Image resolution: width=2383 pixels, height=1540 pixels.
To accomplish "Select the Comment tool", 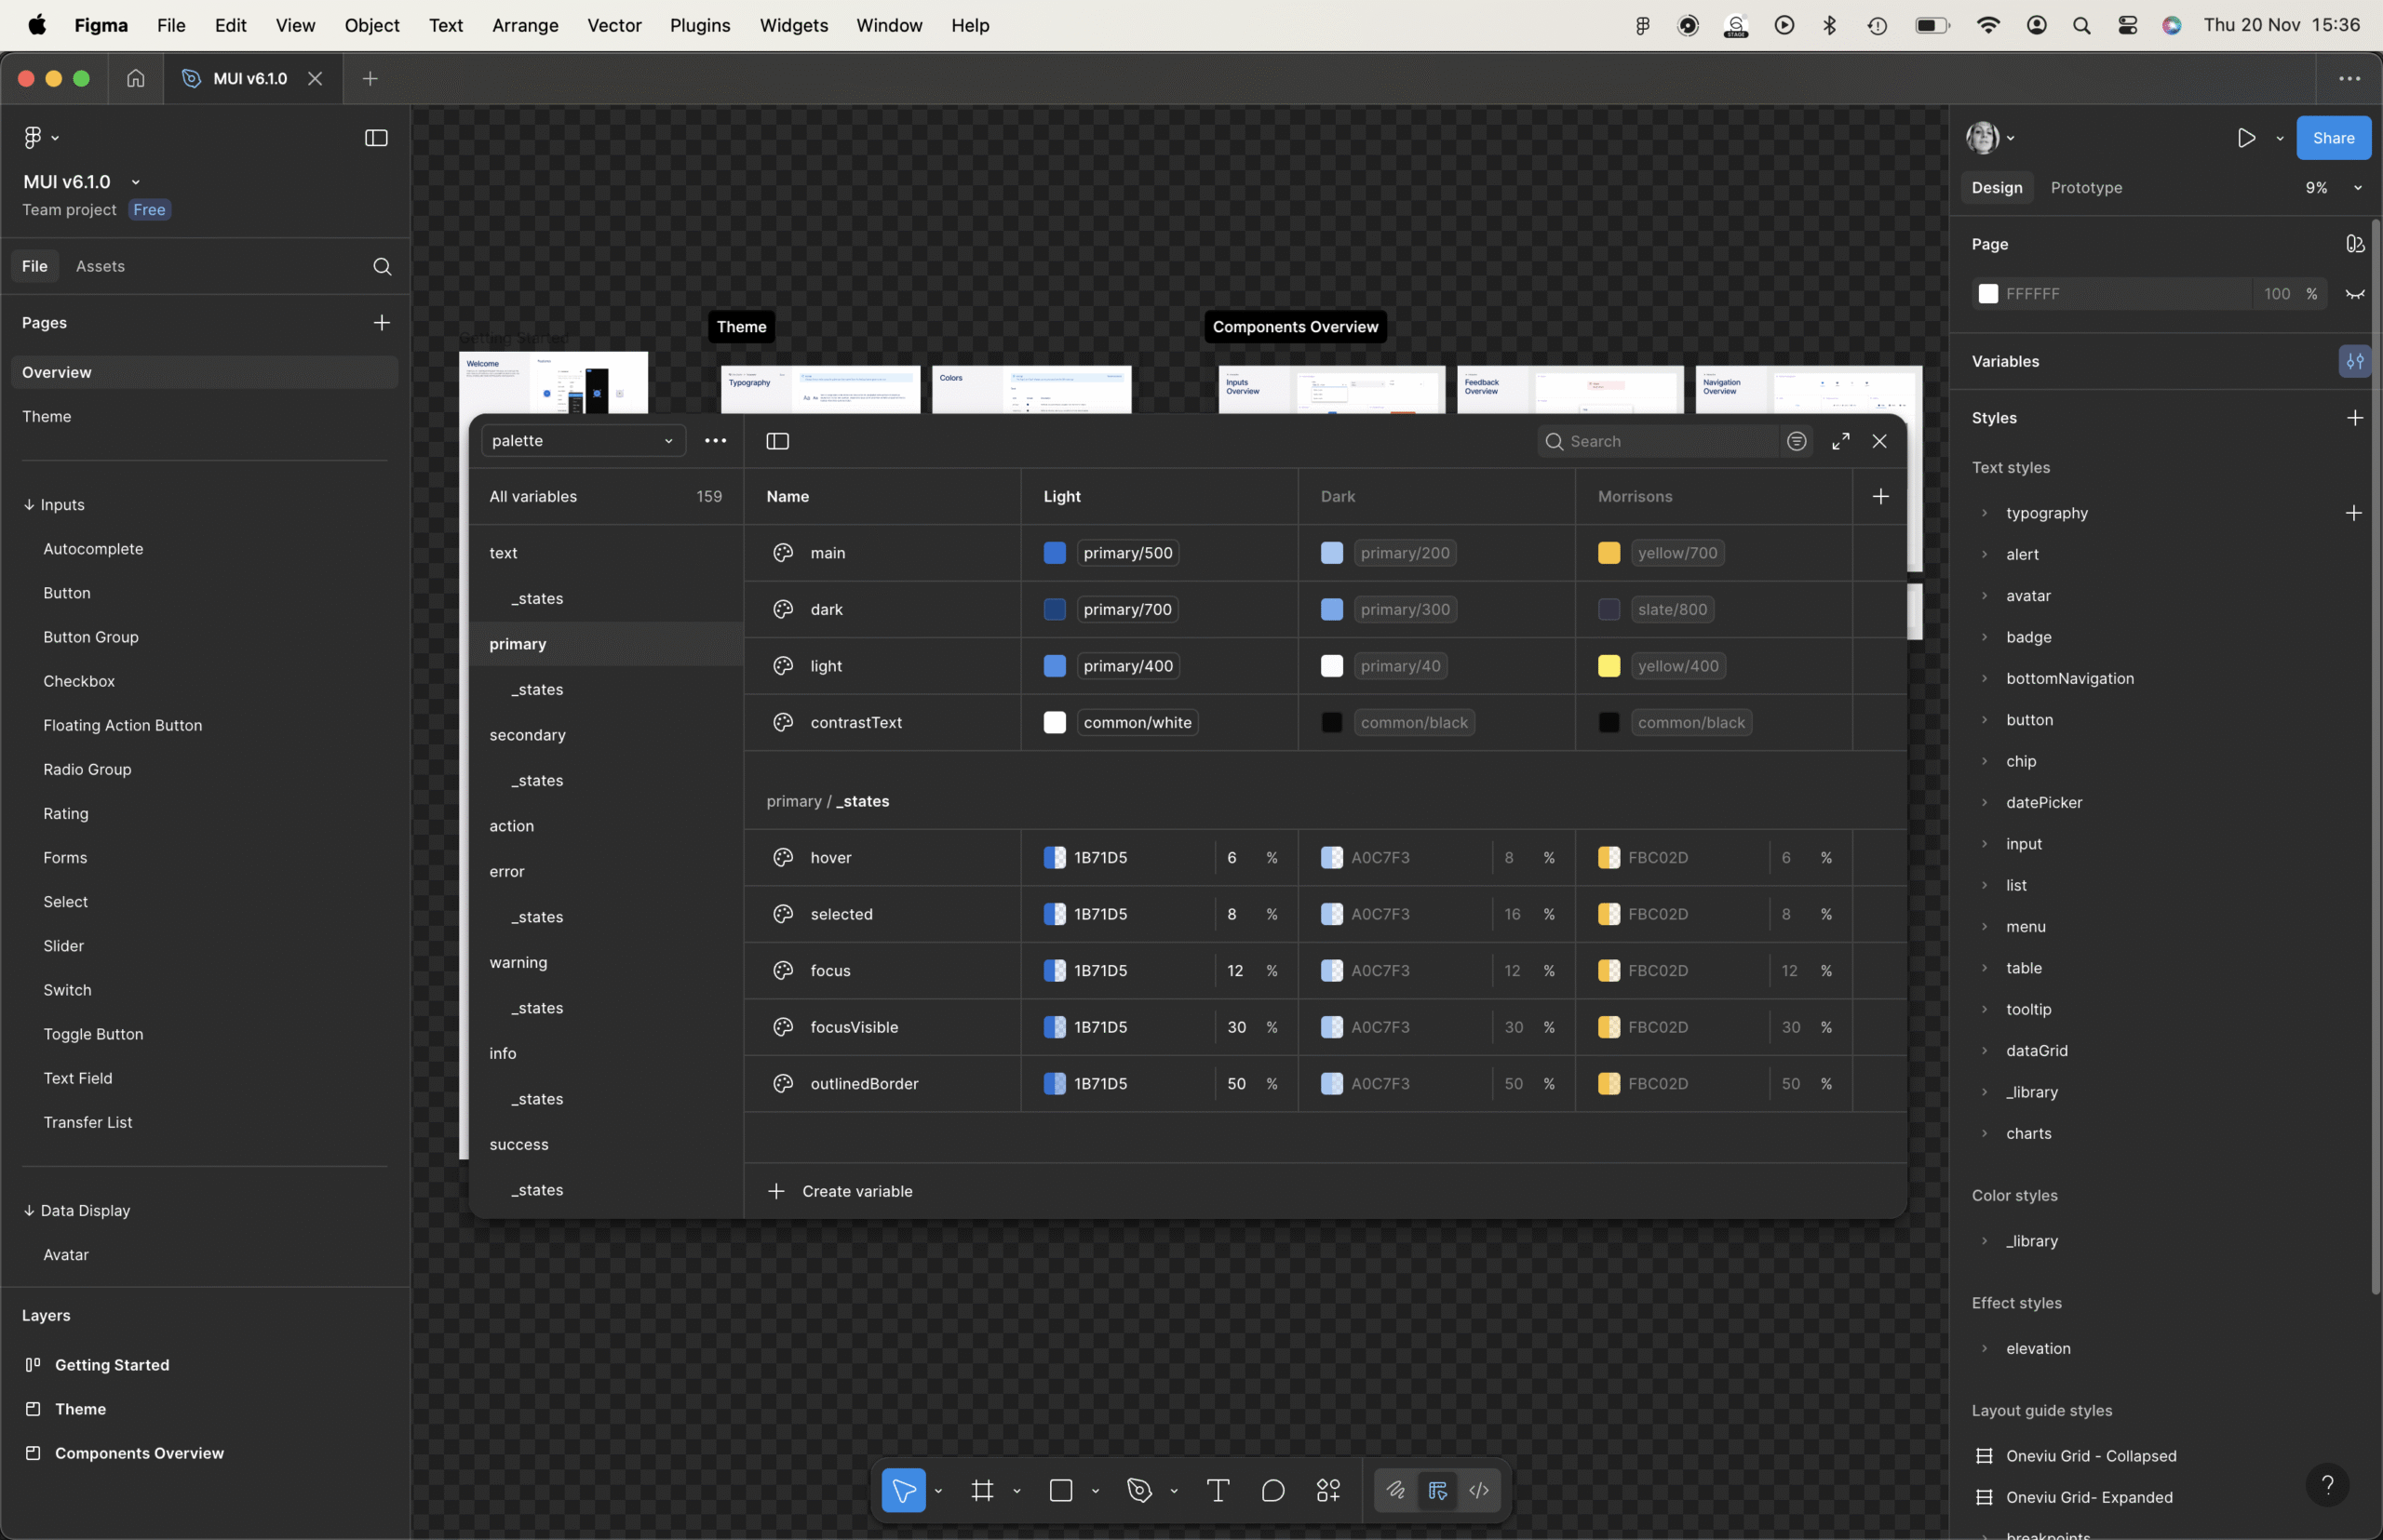I will 1272,1490.
